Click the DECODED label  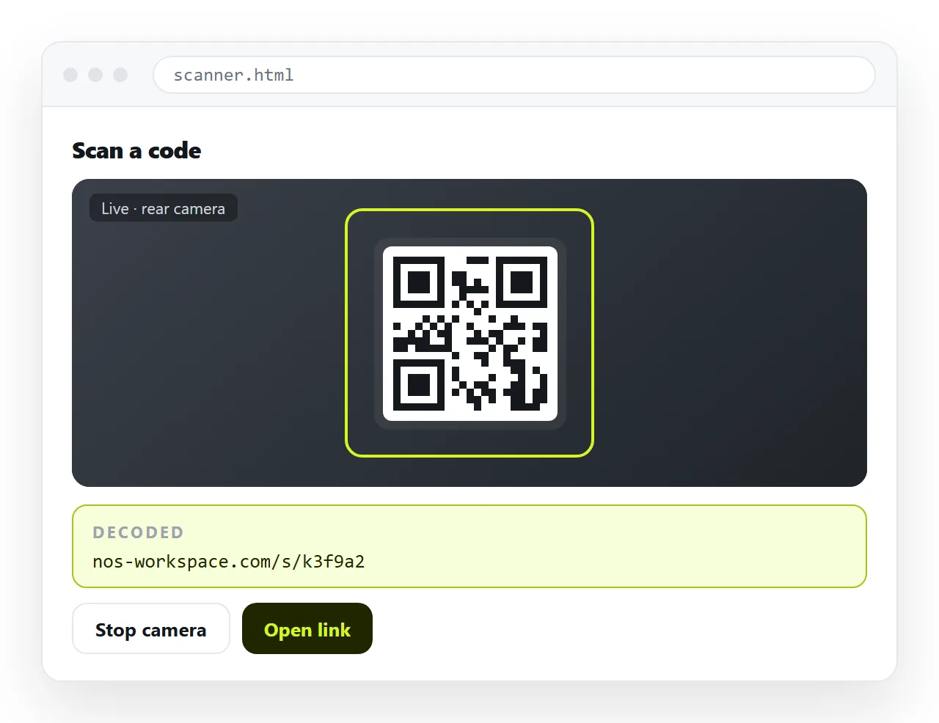tap(138, 532)
